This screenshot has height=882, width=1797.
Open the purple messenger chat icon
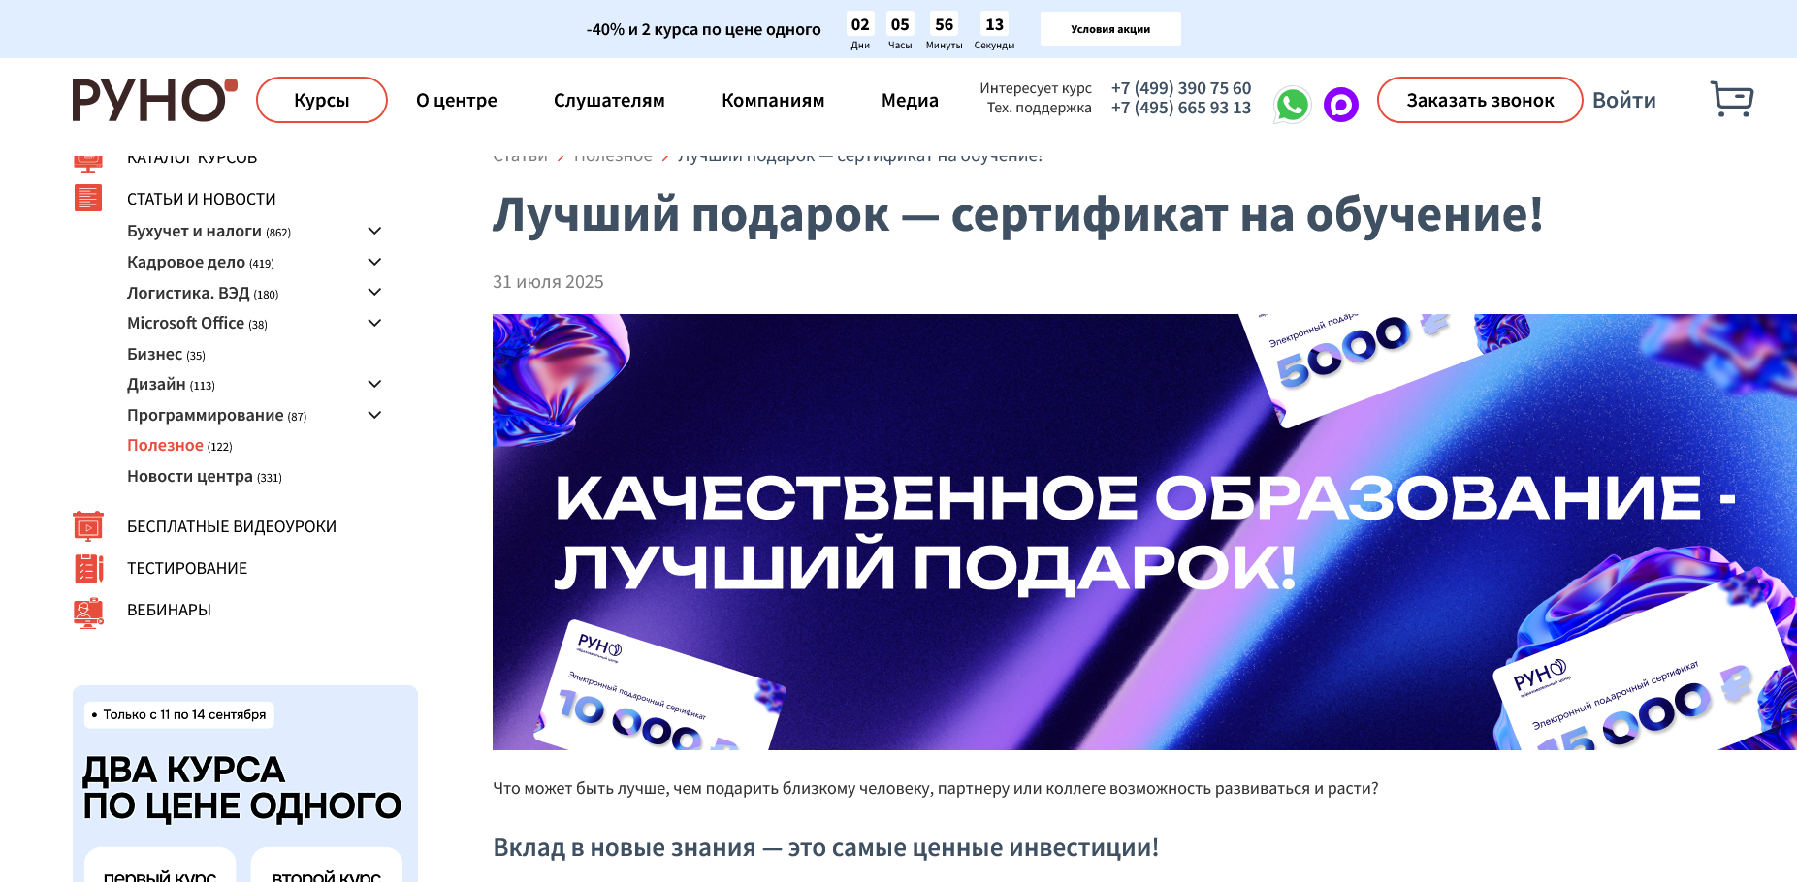tap(1341, 104)
